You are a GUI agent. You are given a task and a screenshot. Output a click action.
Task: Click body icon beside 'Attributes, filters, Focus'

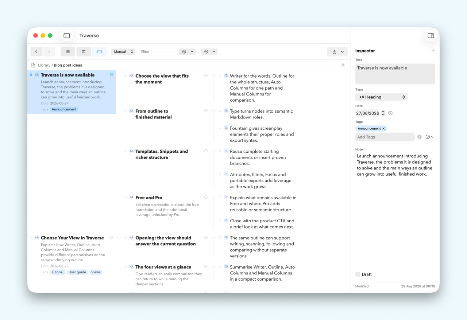226,174
